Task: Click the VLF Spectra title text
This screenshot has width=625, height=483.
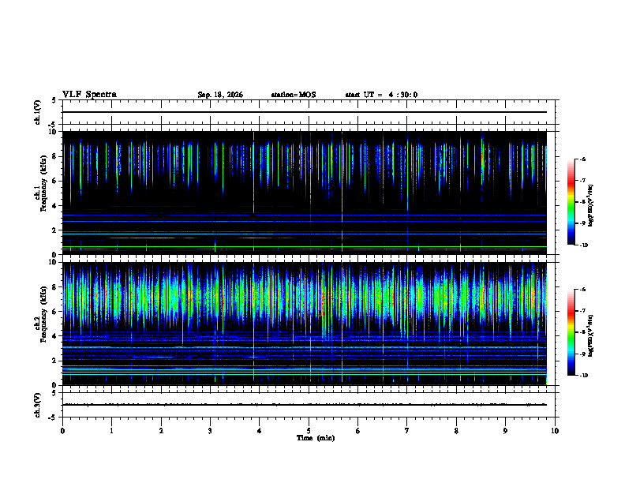Action: [89, 95]
